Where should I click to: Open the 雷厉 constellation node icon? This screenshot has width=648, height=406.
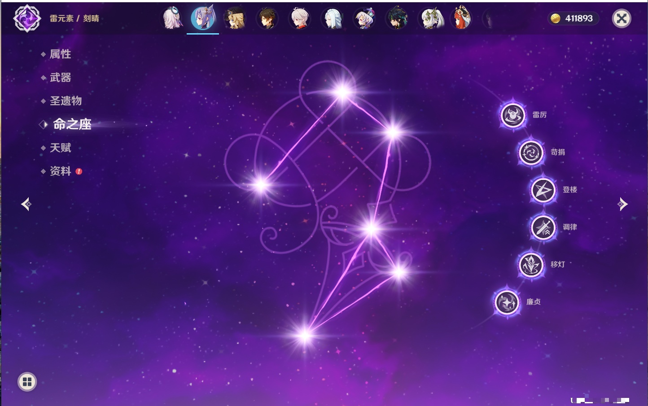click(512, 115)
